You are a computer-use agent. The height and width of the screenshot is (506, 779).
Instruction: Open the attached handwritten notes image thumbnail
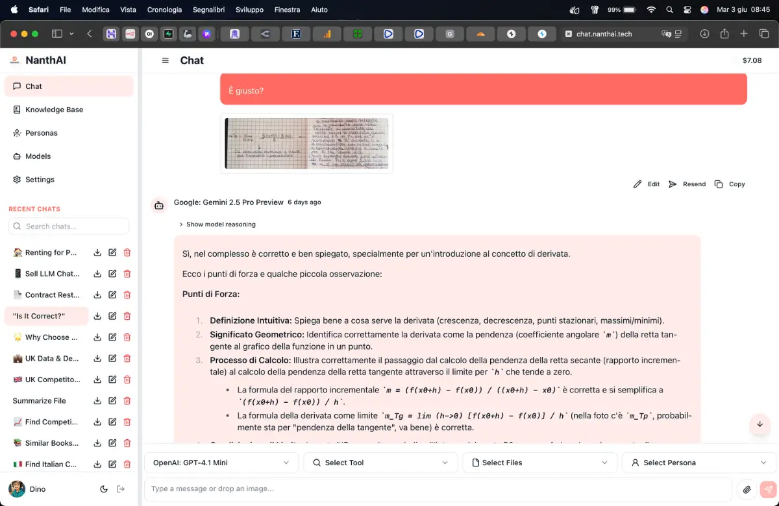[306, 143]
